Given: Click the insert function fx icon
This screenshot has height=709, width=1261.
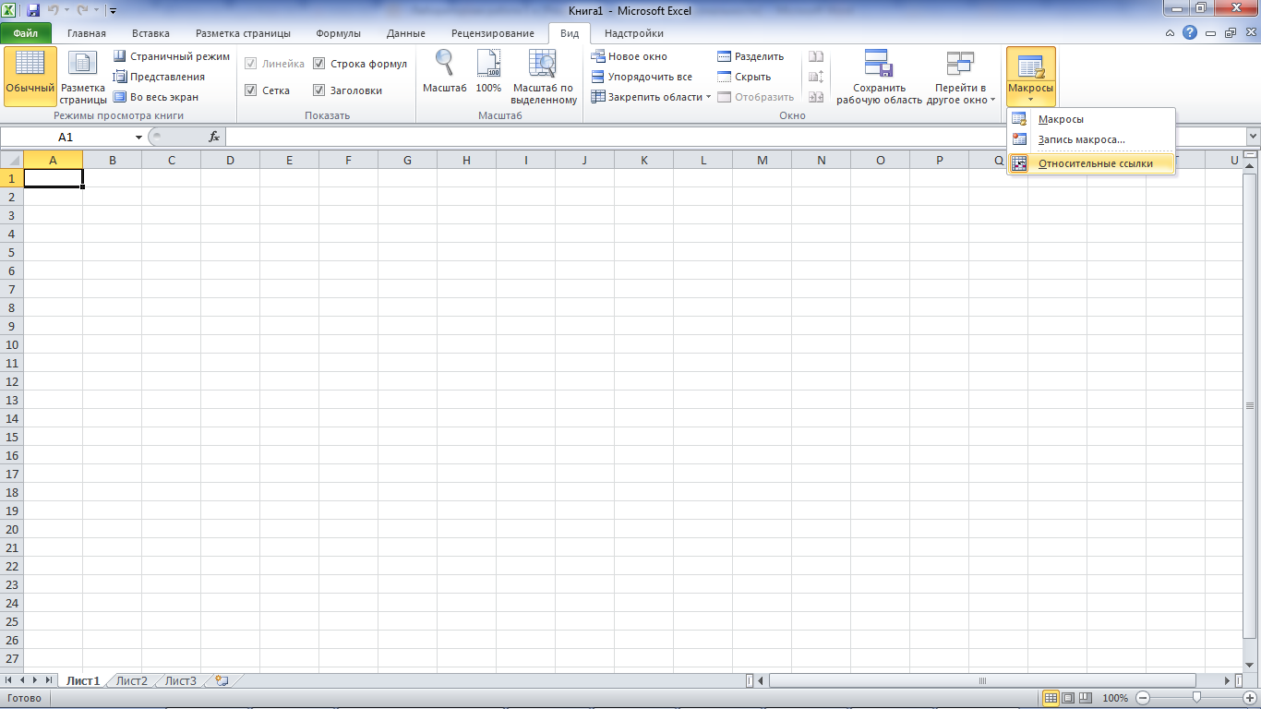Looking at the screenshot, I should 214,137.
